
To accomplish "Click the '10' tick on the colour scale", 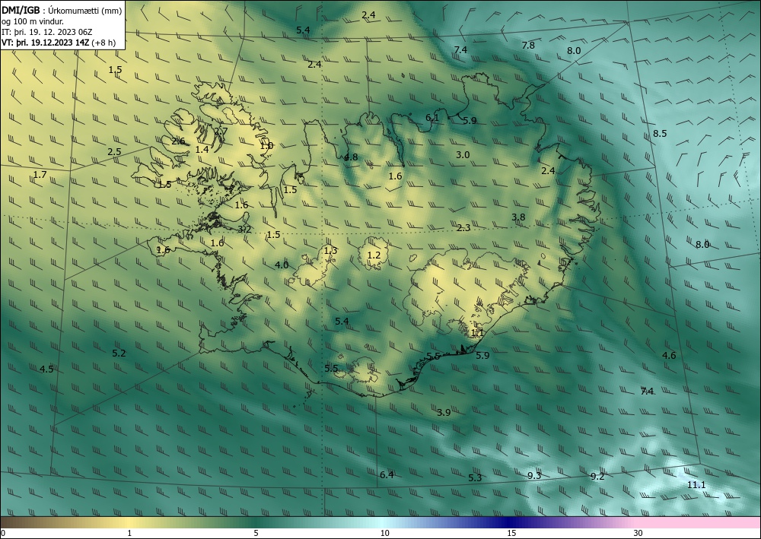I will pos(384,533).
